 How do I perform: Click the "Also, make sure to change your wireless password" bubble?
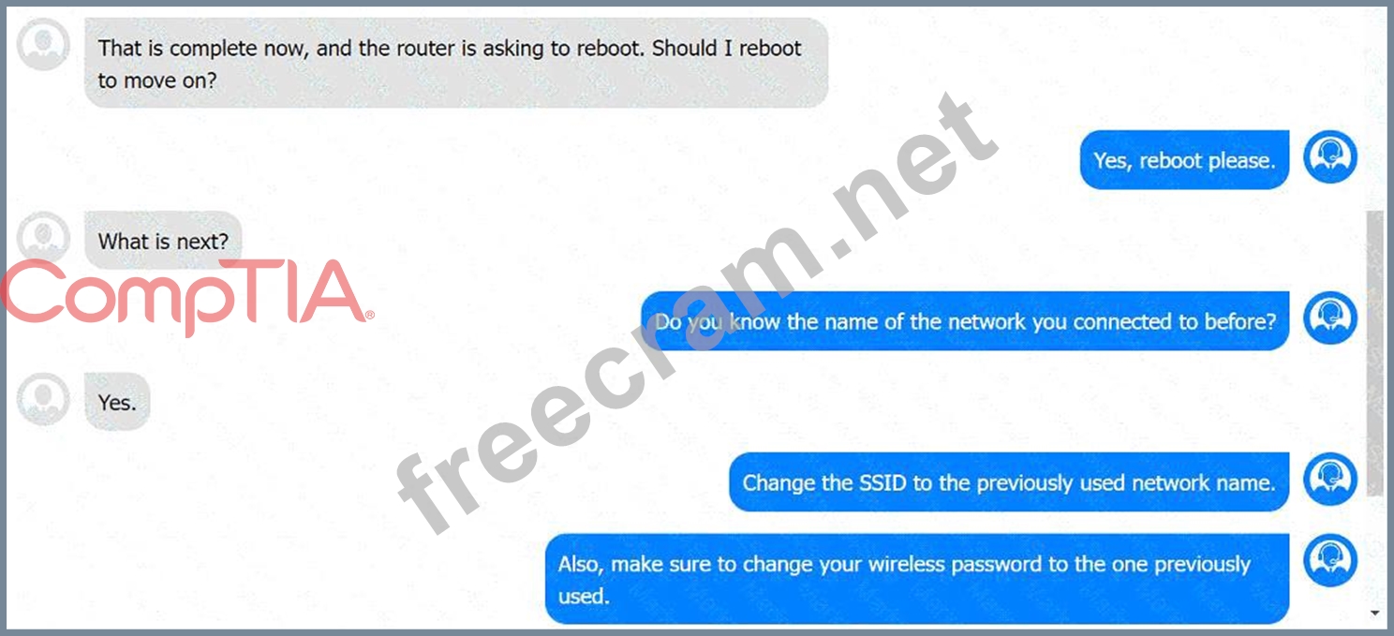coord(917,579)
